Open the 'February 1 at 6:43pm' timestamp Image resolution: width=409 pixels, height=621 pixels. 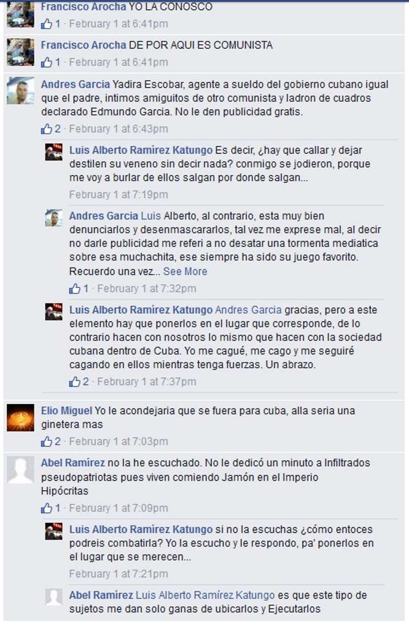point(119,129)
